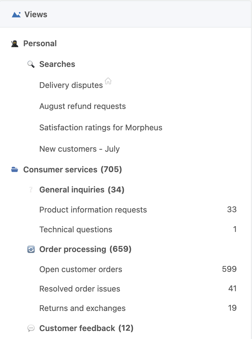Click the speech bubble Customer feedback icon
The height and width of the screenshot is (339, 252).
(31, 328)
